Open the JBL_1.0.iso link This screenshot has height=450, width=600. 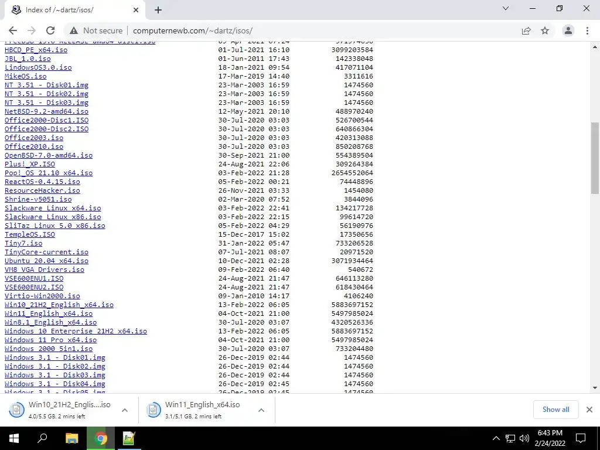pyautogui.click(x=28, y=59)
